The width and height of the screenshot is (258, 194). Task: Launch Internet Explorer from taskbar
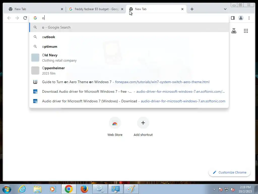click(x=22, y=189)
